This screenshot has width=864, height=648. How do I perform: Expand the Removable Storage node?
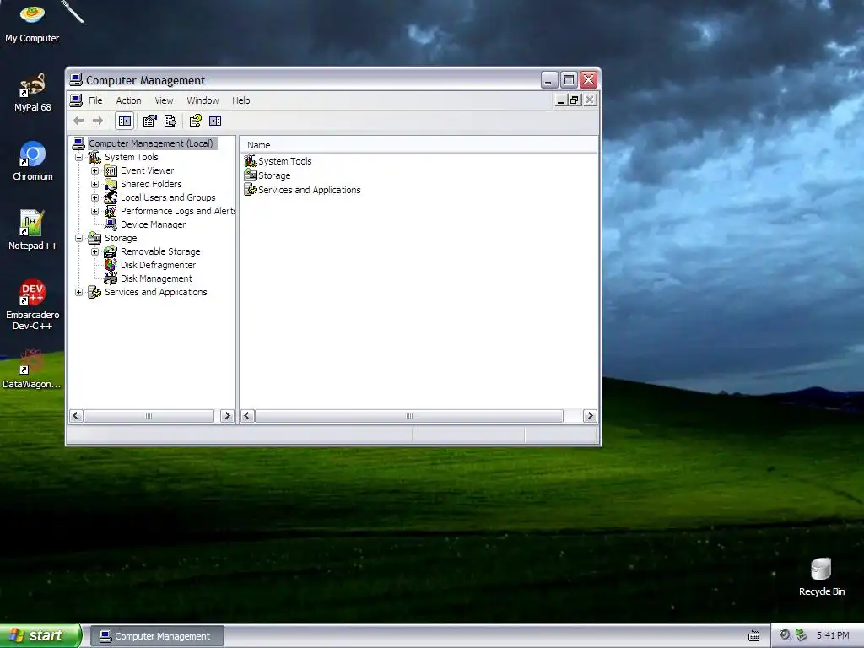pos(94,251)
